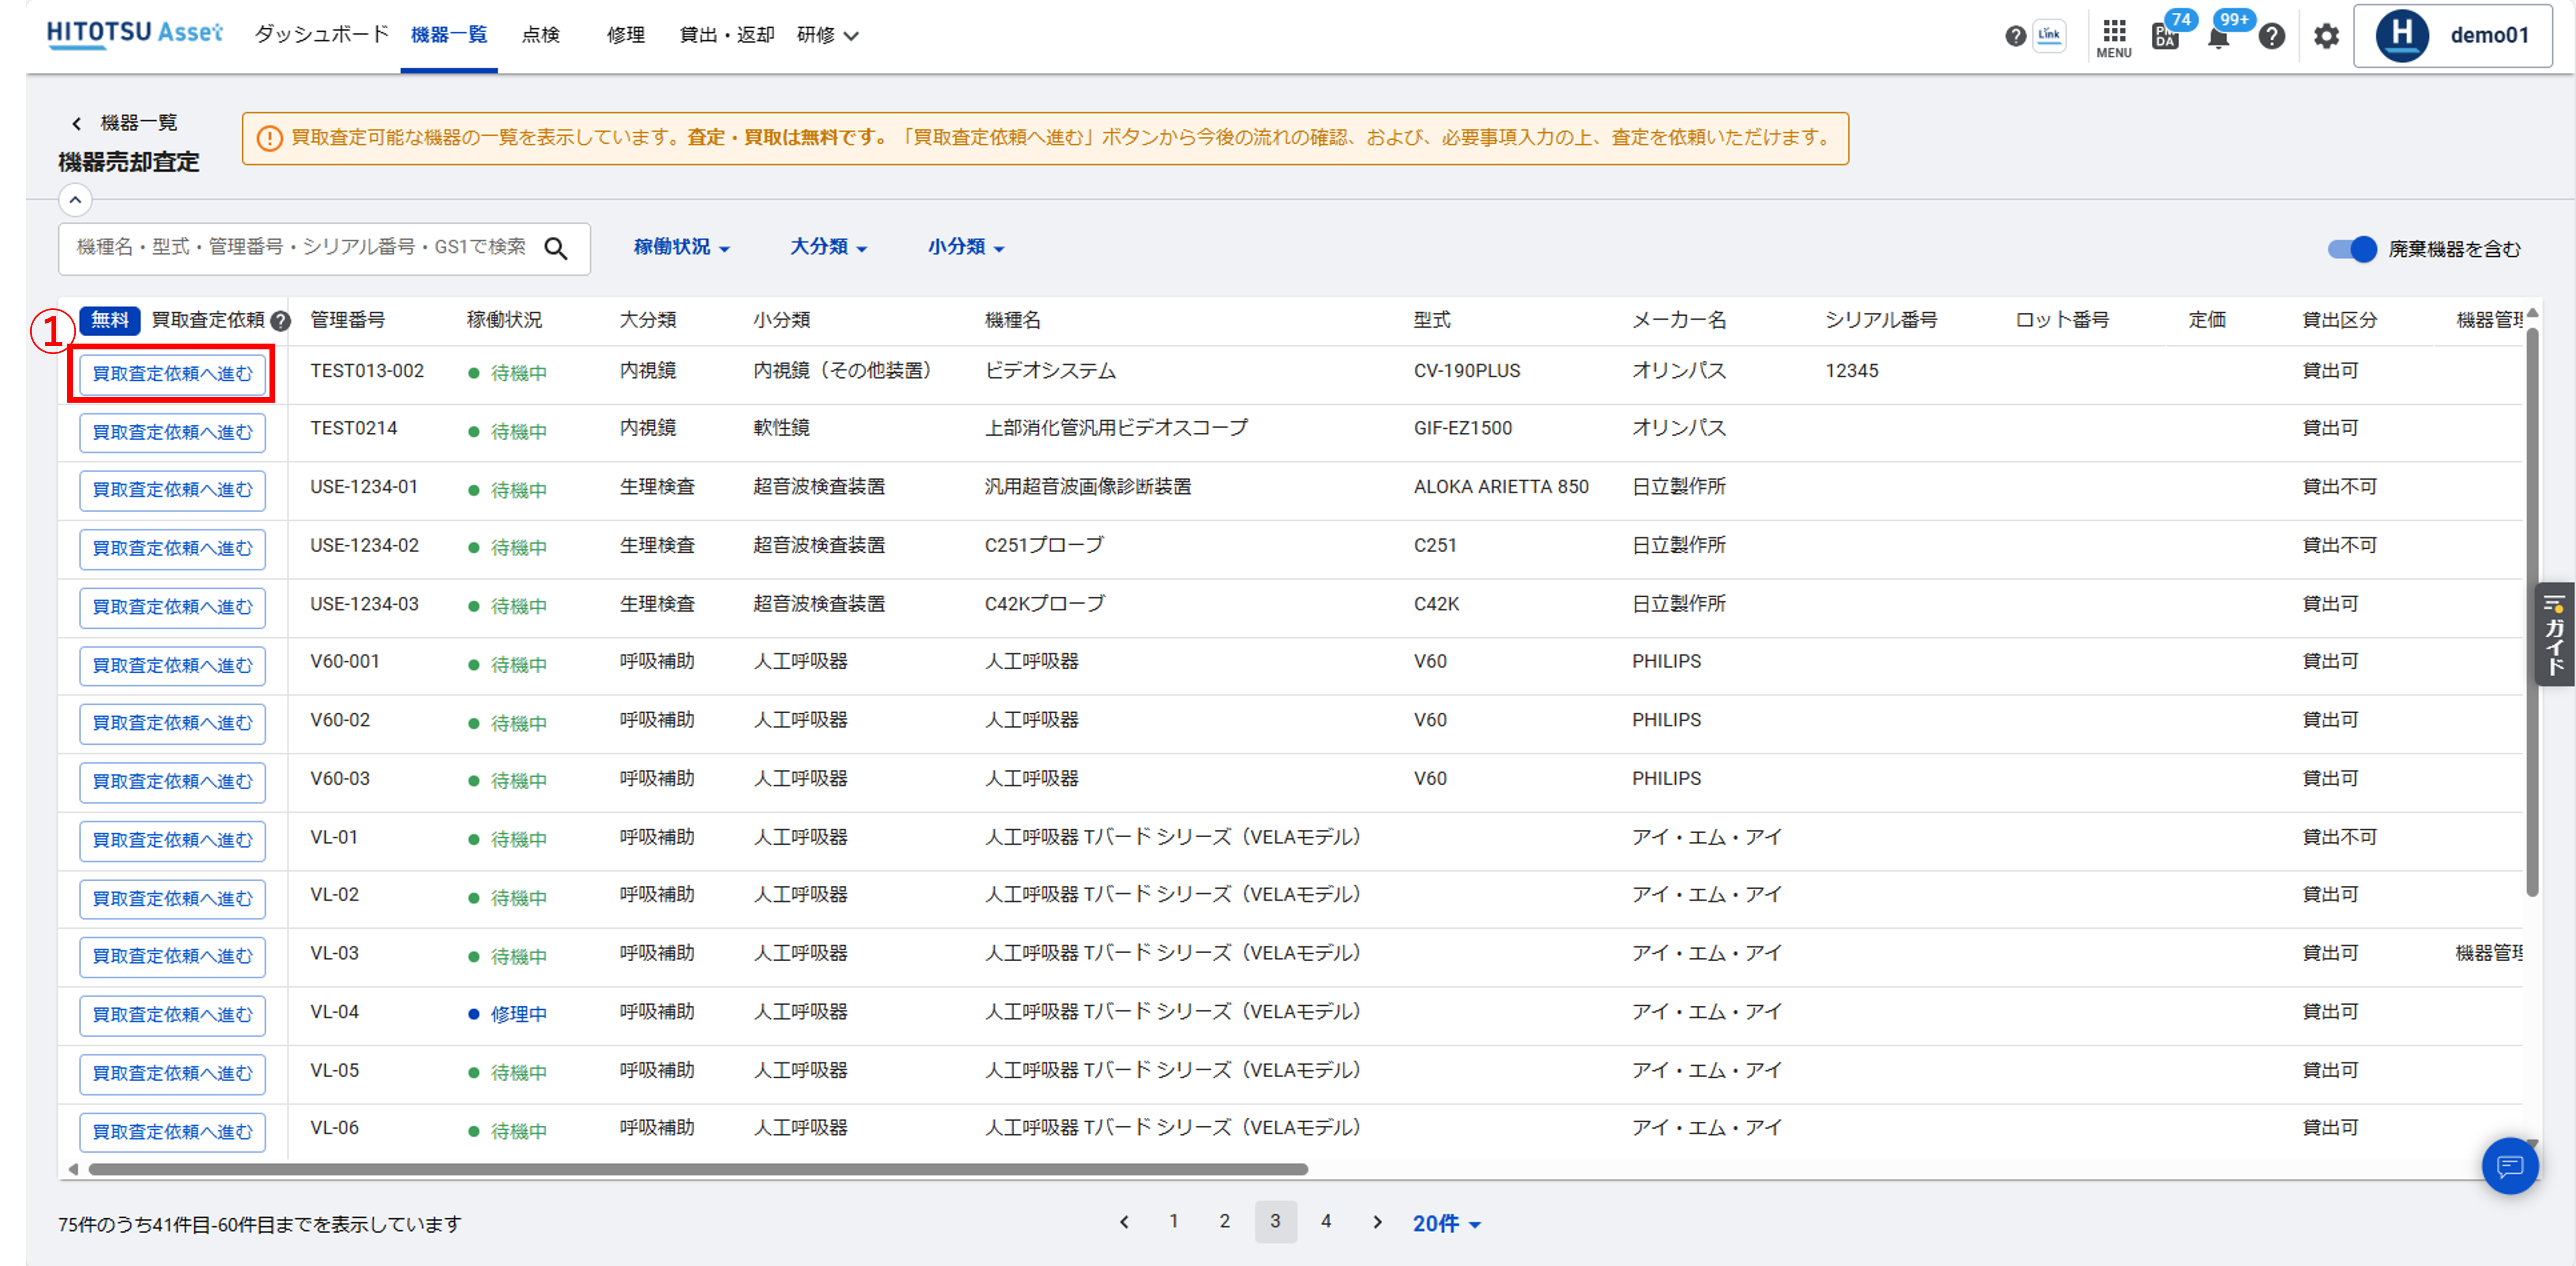The height and width of the screenshot is (1266, 2576).
Task: Click 買取査定依頼へ進む for V60-001
Action: click(172, 666)
